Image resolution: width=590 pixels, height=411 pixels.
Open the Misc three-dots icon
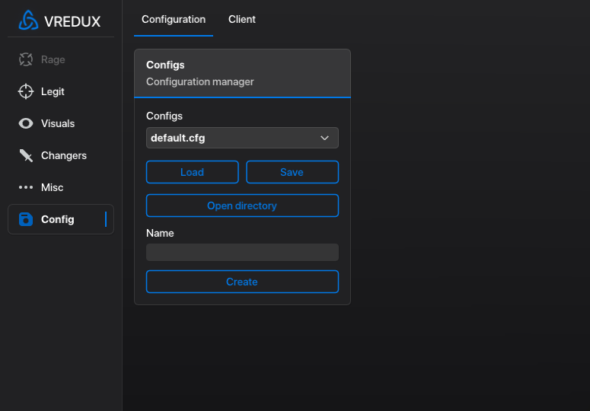click(x=26, y=187)
